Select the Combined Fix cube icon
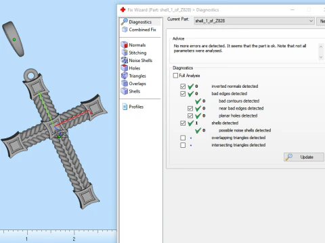Image resolution: width=325 pixels, height=243 pixels. (x=125, y=30)
